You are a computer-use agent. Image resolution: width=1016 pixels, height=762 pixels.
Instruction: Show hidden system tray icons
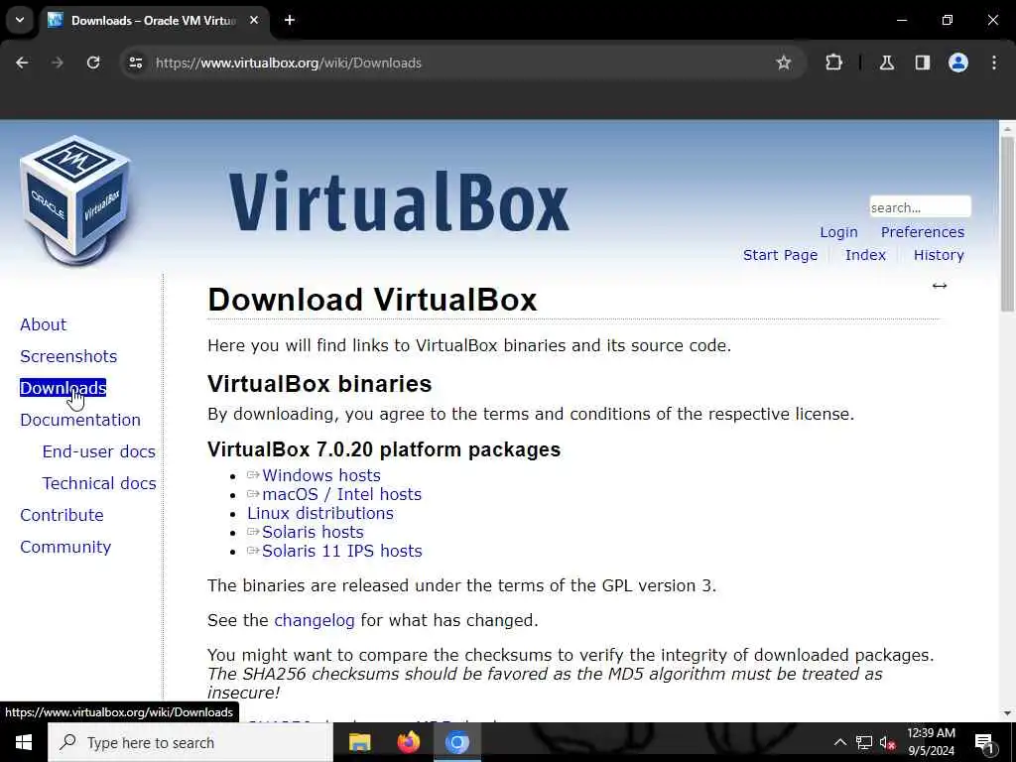coord(839,742)
